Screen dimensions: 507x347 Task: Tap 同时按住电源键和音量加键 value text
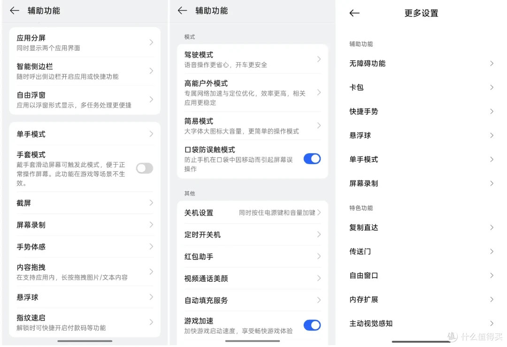point(277,212)
